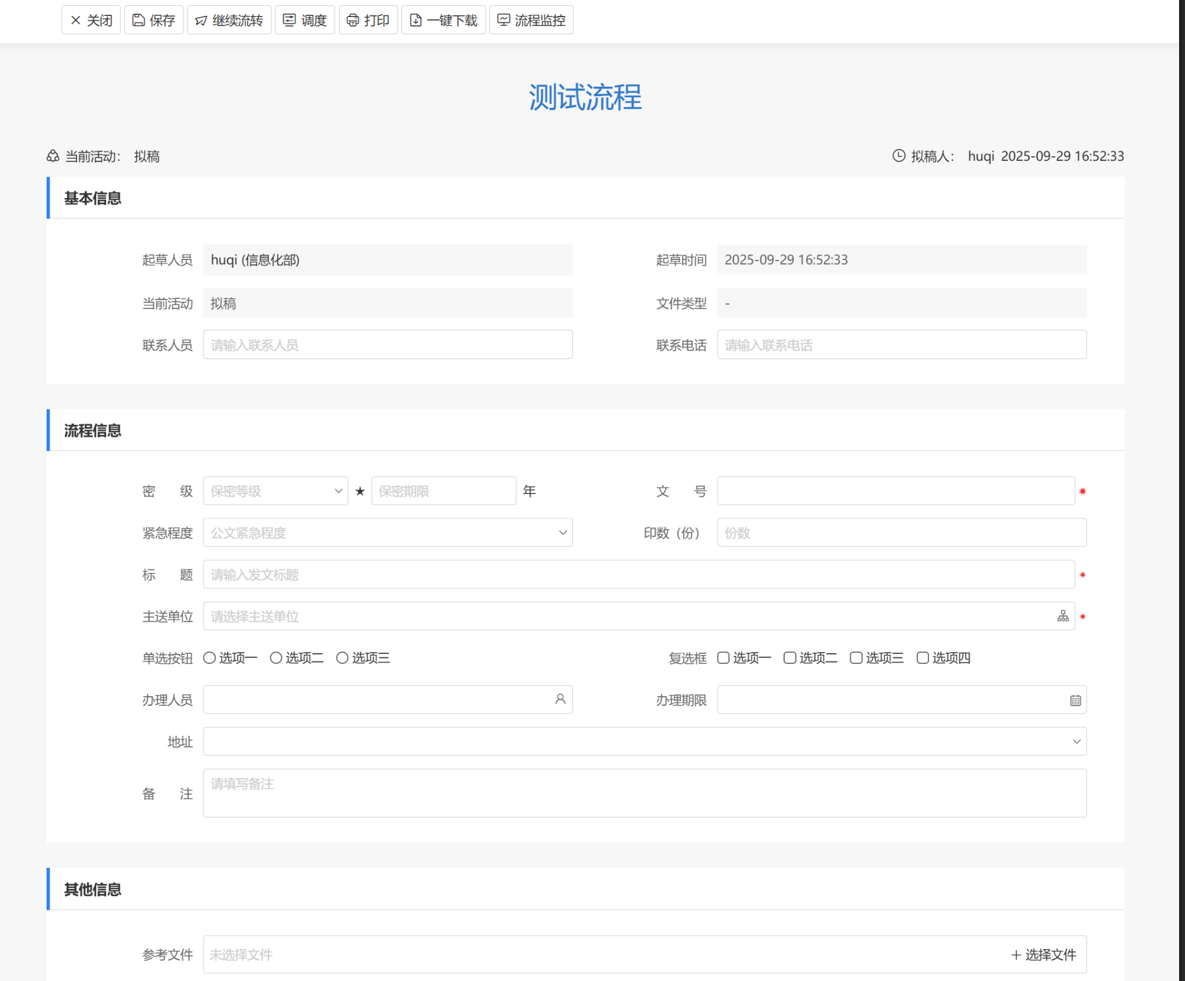Click the 调度 toolbar item

305,21
